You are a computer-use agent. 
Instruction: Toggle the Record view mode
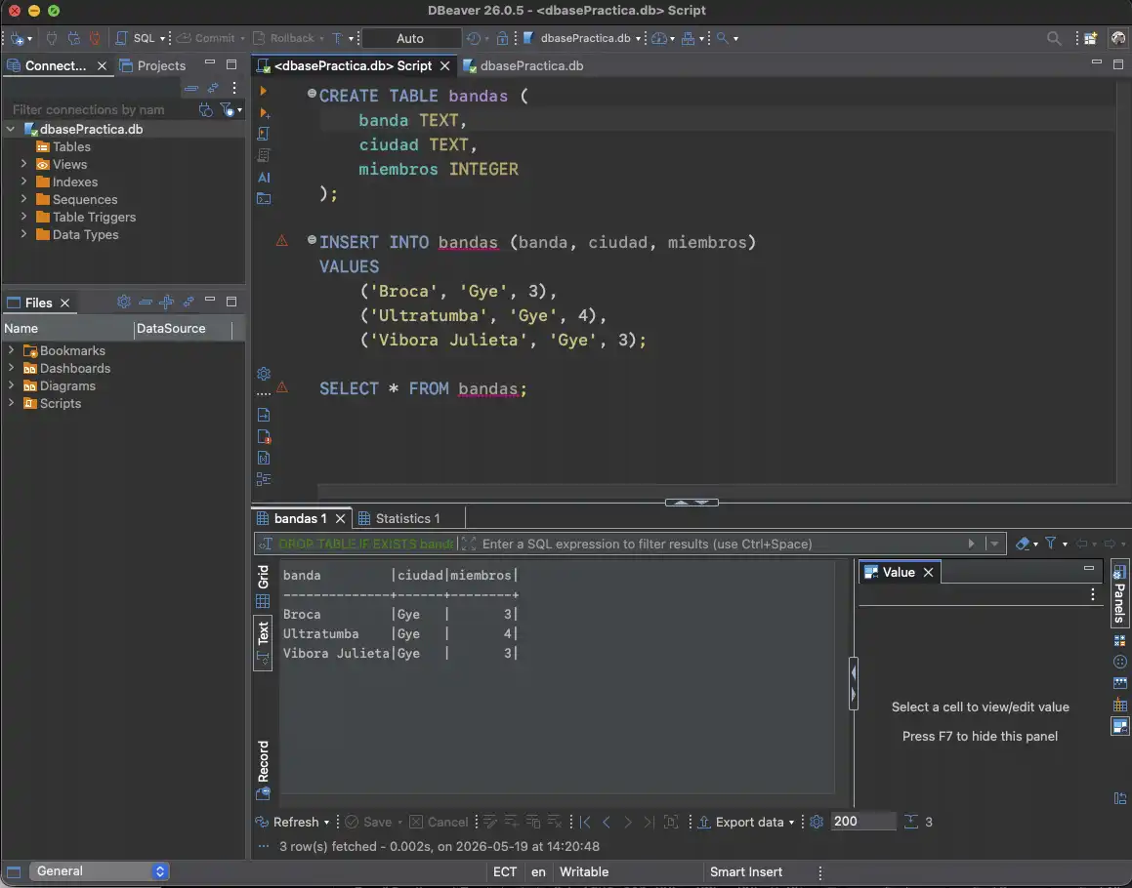(263, 770)
